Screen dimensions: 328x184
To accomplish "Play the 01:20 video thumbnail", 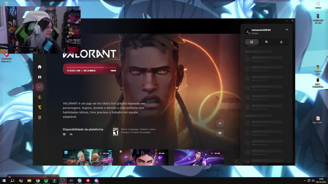I will point(199,157).
